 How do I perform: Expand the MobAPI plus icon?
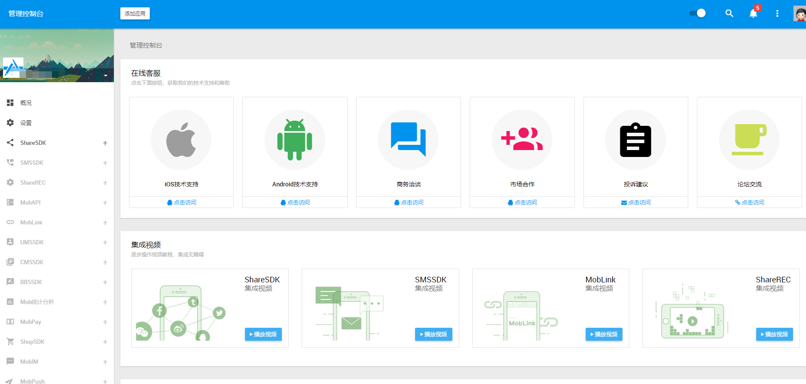[x=105, y=202]
